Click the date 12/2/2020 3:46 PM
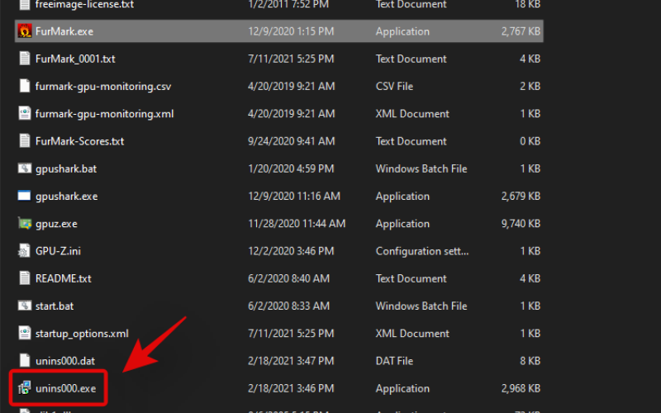The width and height of the screenshot is (661, 413). 291,251
